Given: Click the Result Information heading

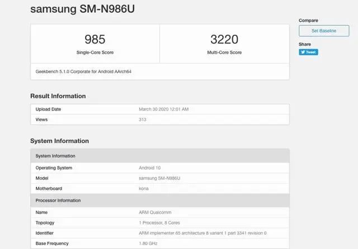Looking at the screenshot, I should pos(58,96).
